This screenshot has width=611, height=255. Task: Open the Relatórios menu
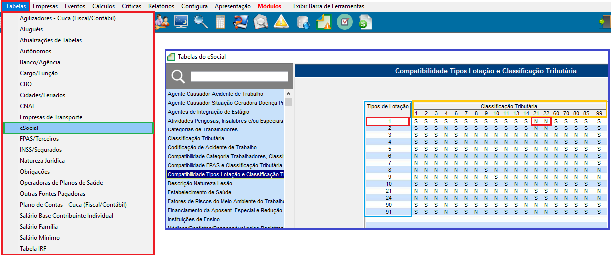click(x=161, y=6)
